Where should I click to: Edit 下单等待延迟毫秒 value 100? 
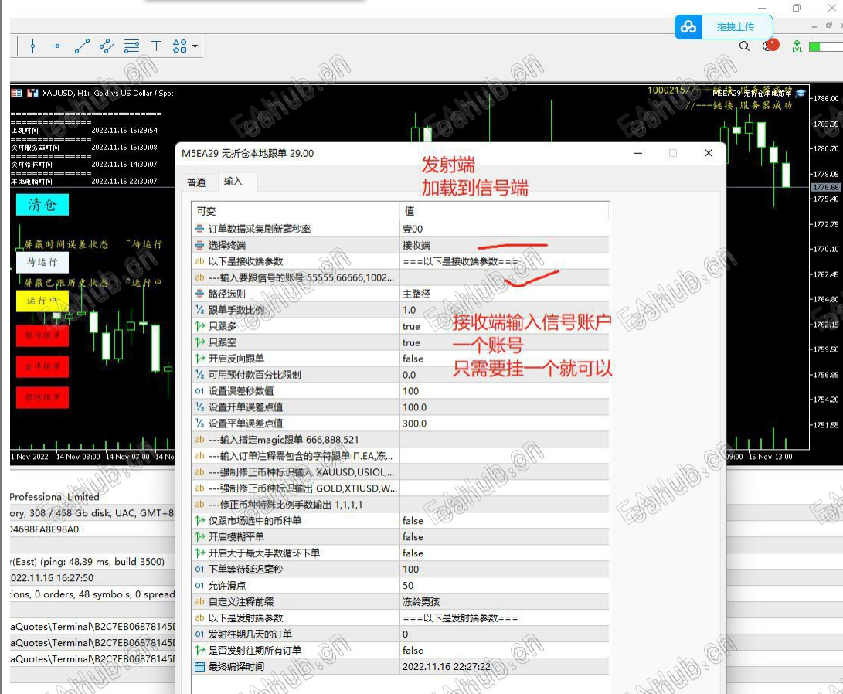click(505, 570)
